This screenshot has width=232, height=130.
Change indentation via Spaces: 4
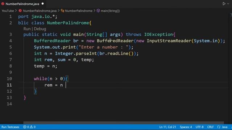pyautogui.click(x=186, y=127)
